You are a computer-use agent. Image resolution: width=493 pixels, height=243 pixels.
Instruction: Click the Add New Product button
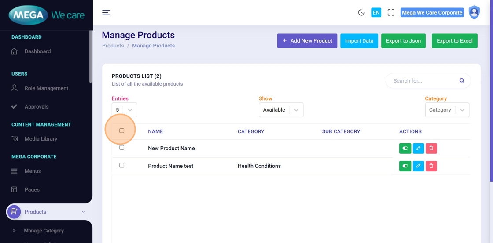pos(307,41)
